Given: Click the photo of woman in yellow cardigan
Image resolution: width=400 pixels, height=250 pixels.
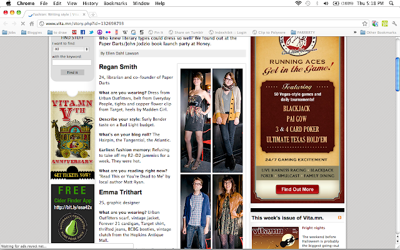Looking at the screenshot, I should [x=227, y=121].
